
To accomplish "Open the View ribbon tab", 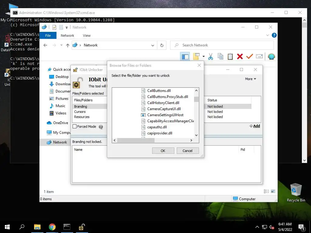I will click(x=87, y=35).
